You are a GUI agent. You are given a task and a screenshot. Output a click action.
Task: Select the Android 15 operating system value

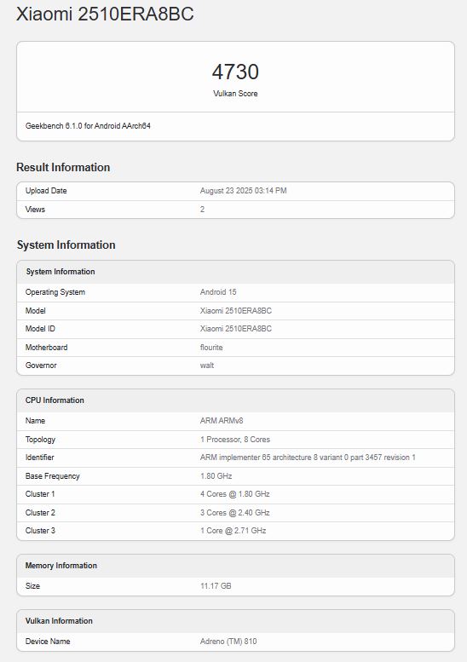click(218, 292)
